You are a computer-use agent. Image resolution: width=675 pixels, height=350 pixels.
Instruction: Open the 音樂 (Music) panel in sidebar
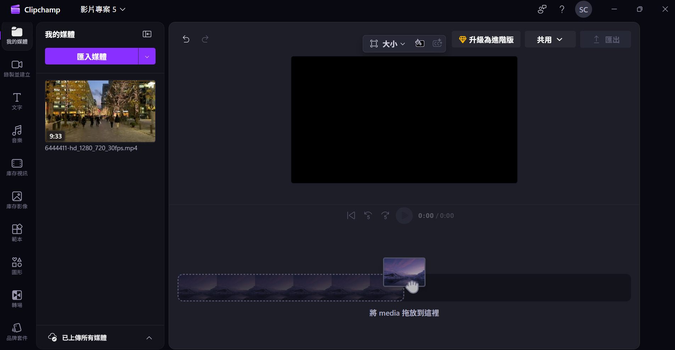tap(16, 134)
